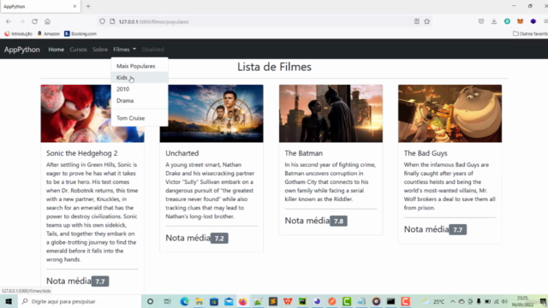This screenshot has width=548, height=308.
Task: Open the browser home page icon
Action: click(x=48, y=21)
